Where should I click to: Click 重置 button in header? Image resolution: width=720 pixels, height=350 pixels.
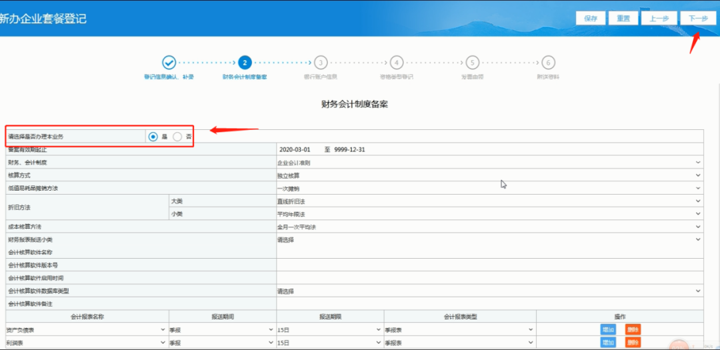(623, 19)
